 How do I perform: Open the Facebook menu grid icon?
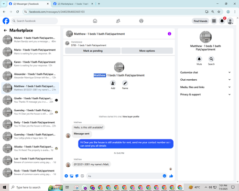(214, 21)
